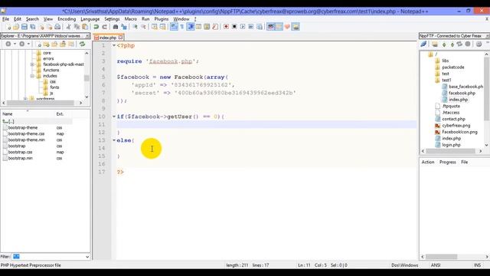
Task: Create a new file from toolbar
Action: tap(8, 27)
